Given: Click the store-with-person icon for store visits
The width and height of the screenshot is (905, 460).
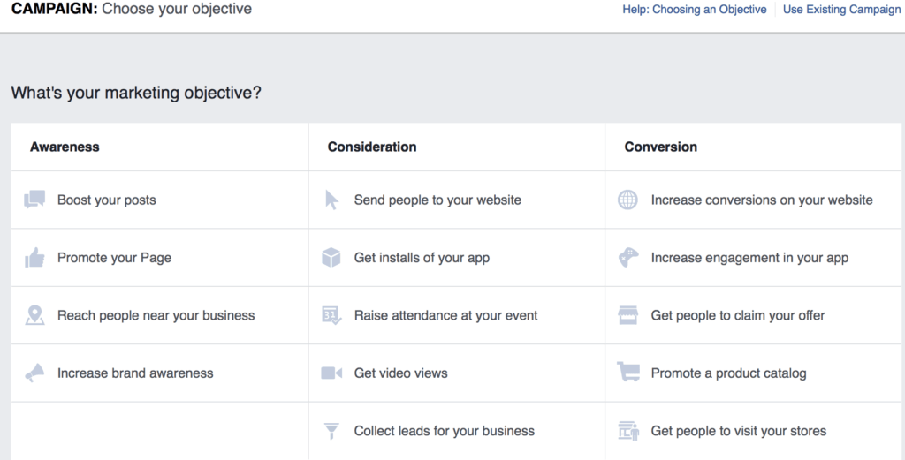Looking at the screenshot, I should pyautogui.click(x=628, y=431).
